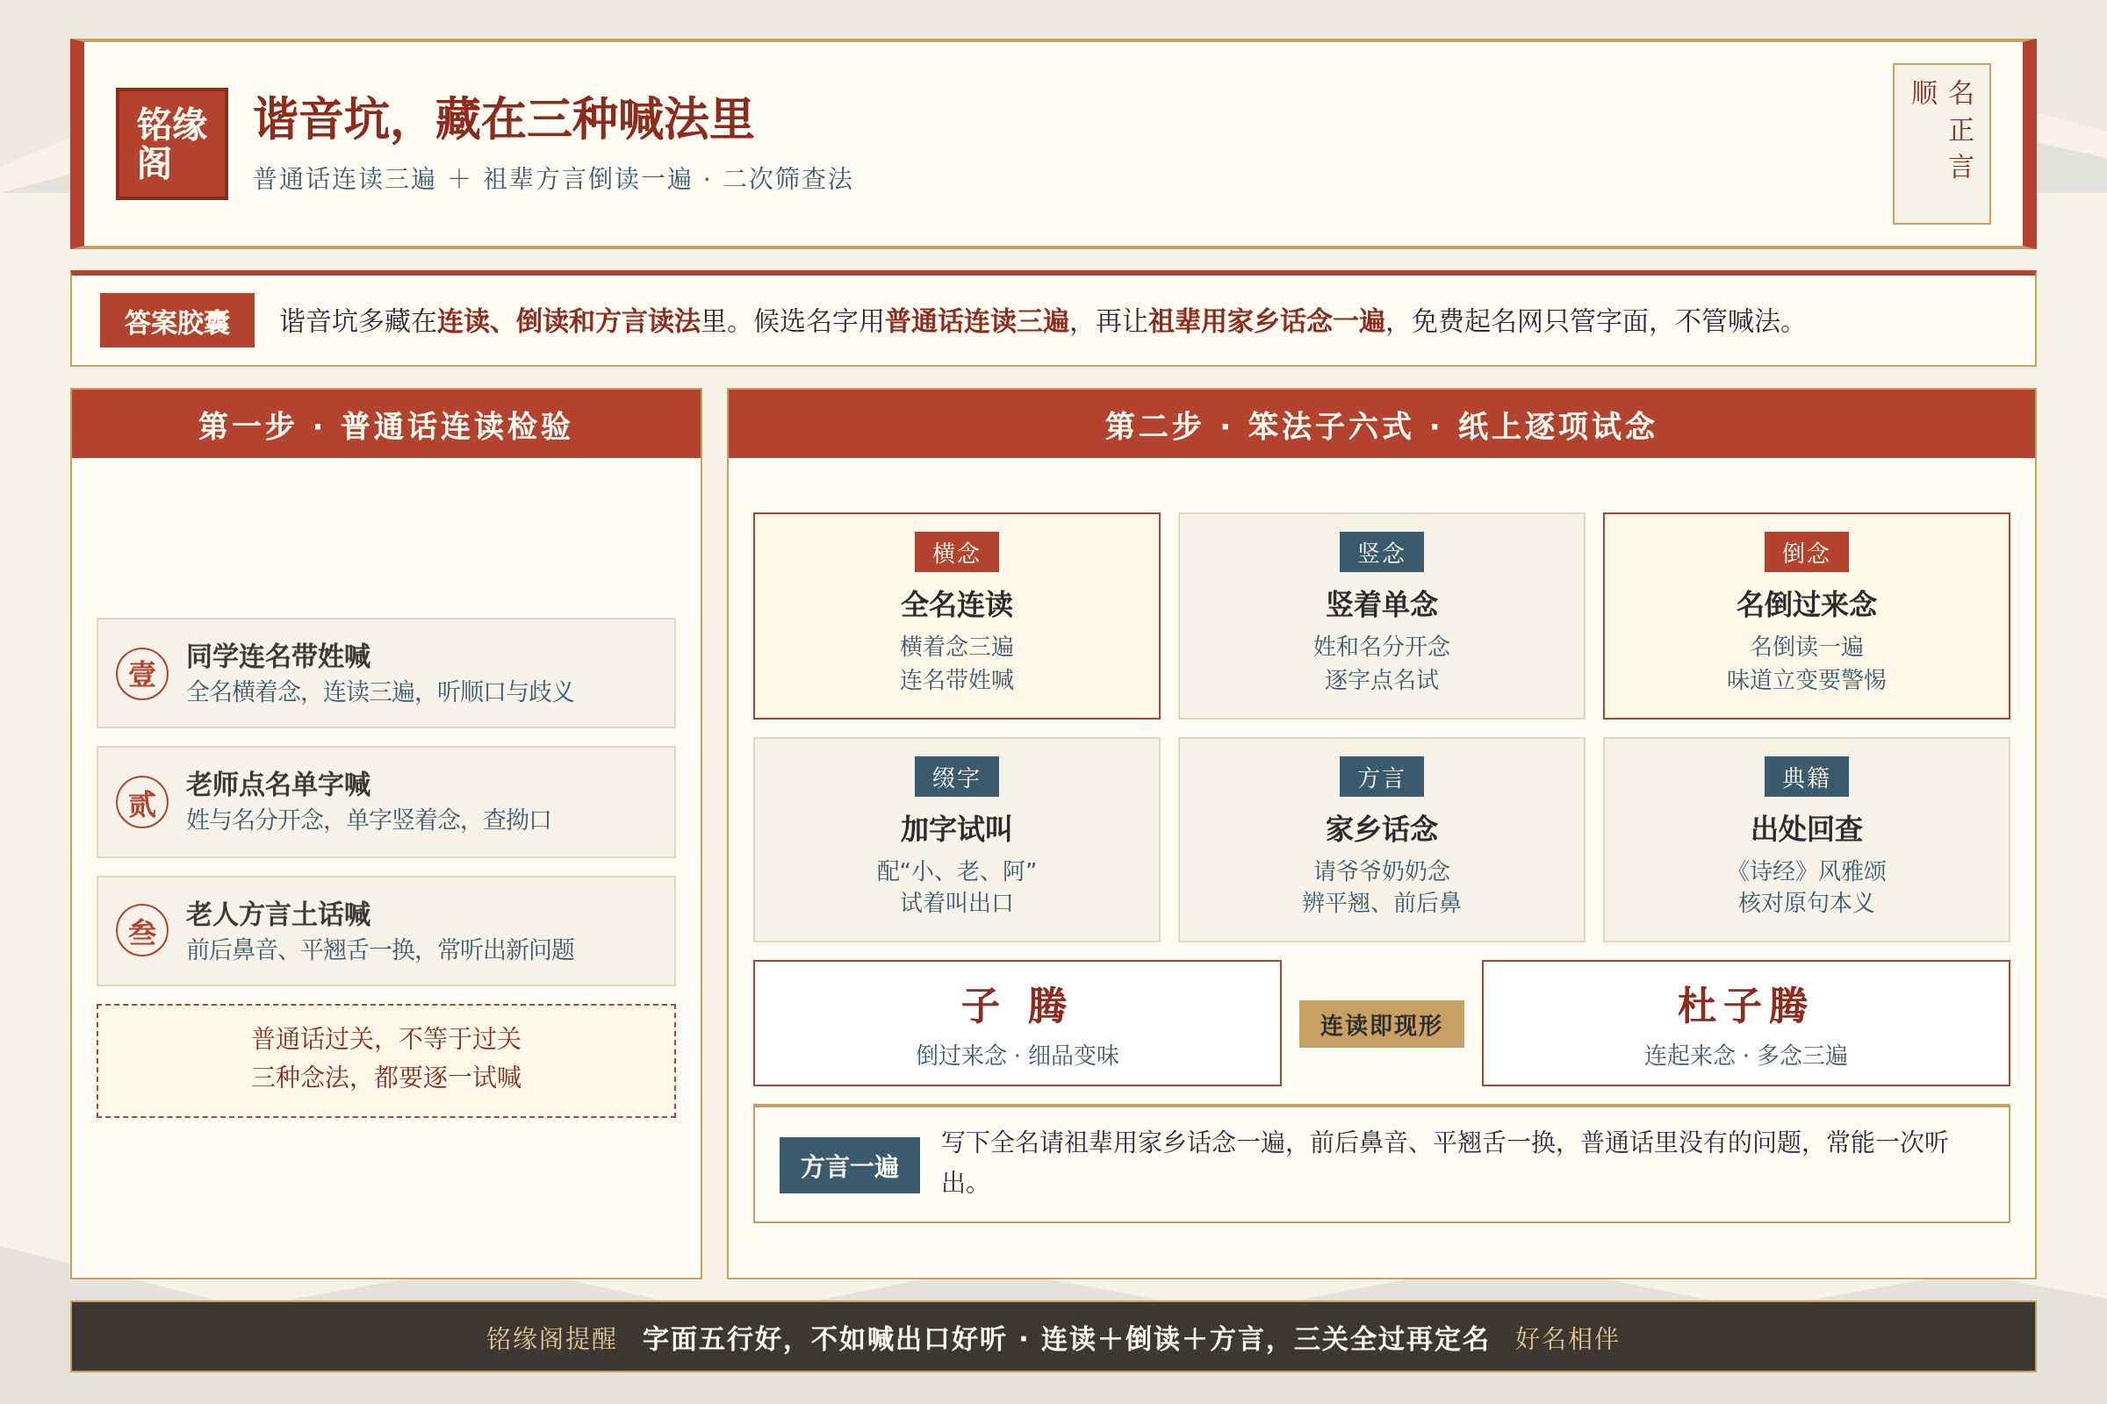Select the 竖念 blue tag

point(1380,552)
